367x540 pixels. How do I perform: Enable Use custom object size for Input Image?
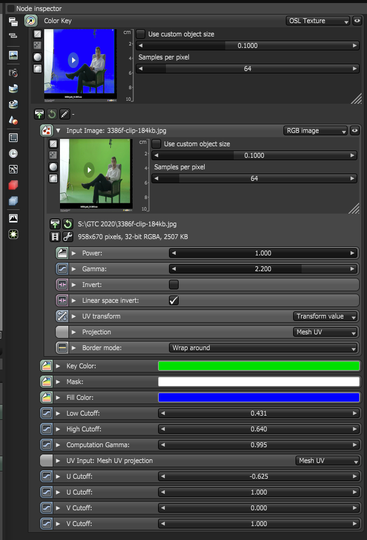pyautogui.click(x=156, y=144)
